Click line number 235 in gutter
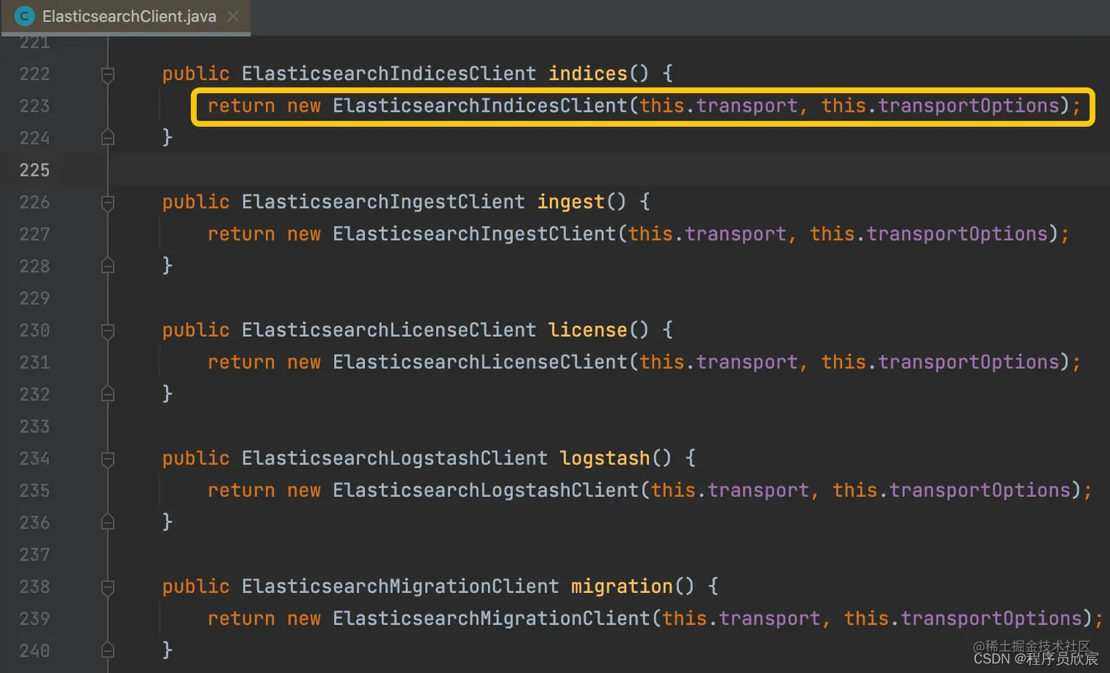 (x=35, y=490)
